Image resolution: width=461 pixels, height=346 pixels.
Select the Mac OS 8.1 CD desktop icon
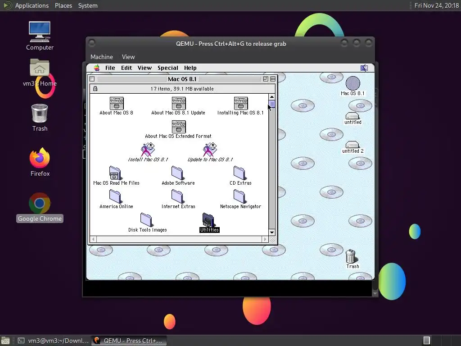pyautogui.click(x=353, y=83)
